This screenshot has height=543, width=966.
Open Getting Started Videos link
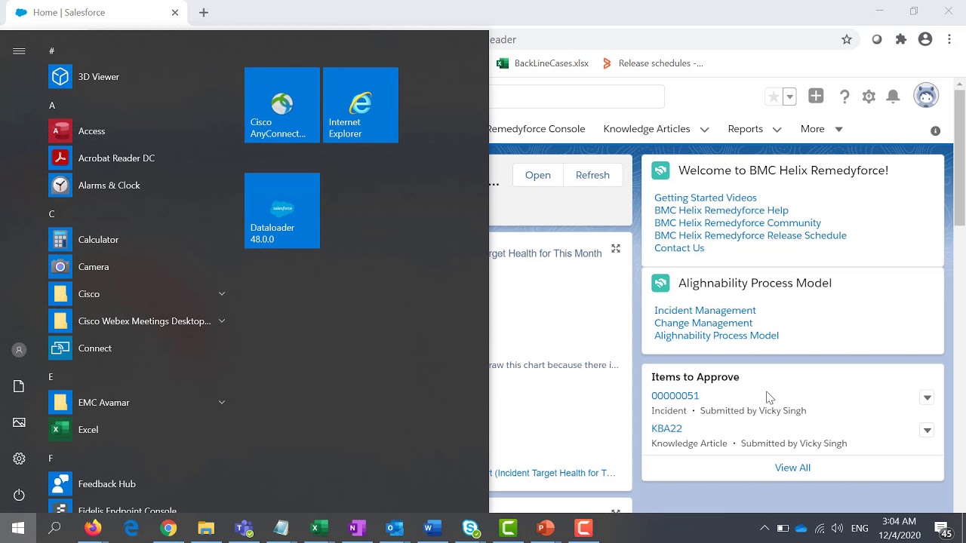(x=706, y=198)
